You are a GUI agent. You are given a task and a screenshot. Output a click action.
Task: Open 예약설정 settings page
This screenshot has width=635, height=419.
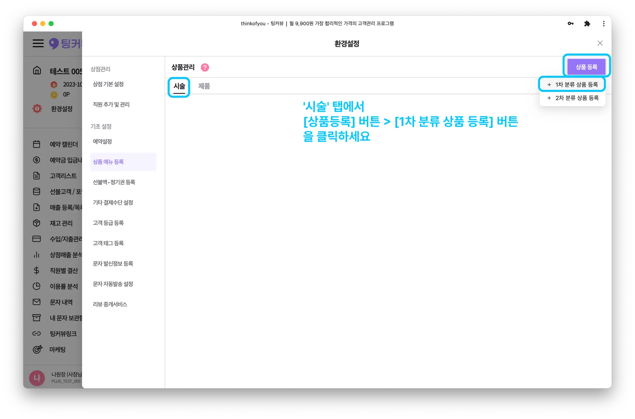click(102, 141)
